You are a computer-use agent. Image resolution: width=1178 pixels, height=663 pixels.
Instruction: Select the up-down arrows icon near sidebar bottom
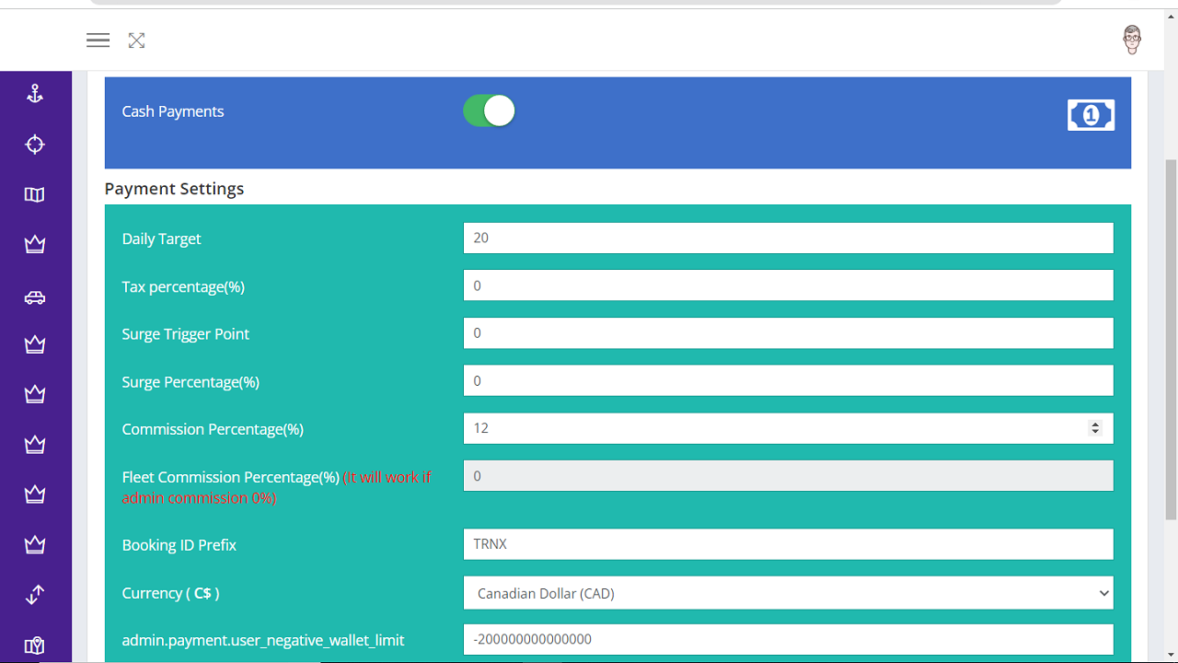tap(35, 594)
